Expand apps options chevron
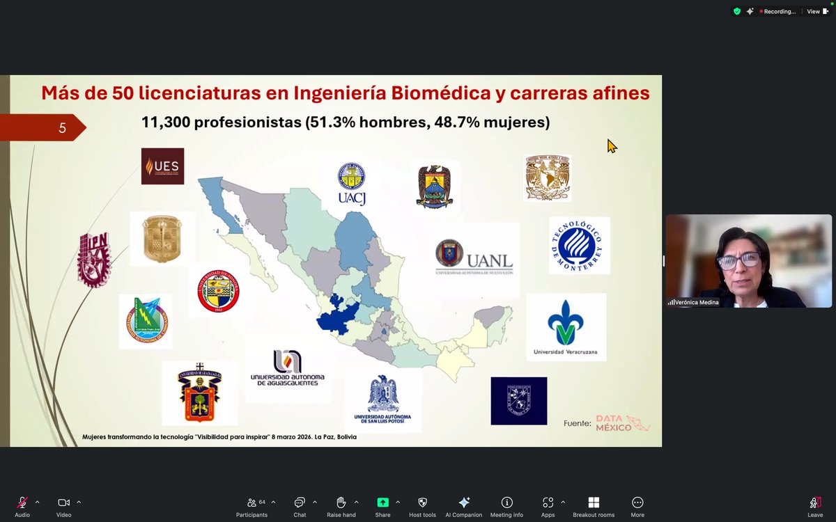The width and height of the screenshot is (836, 522). (563, 502)
